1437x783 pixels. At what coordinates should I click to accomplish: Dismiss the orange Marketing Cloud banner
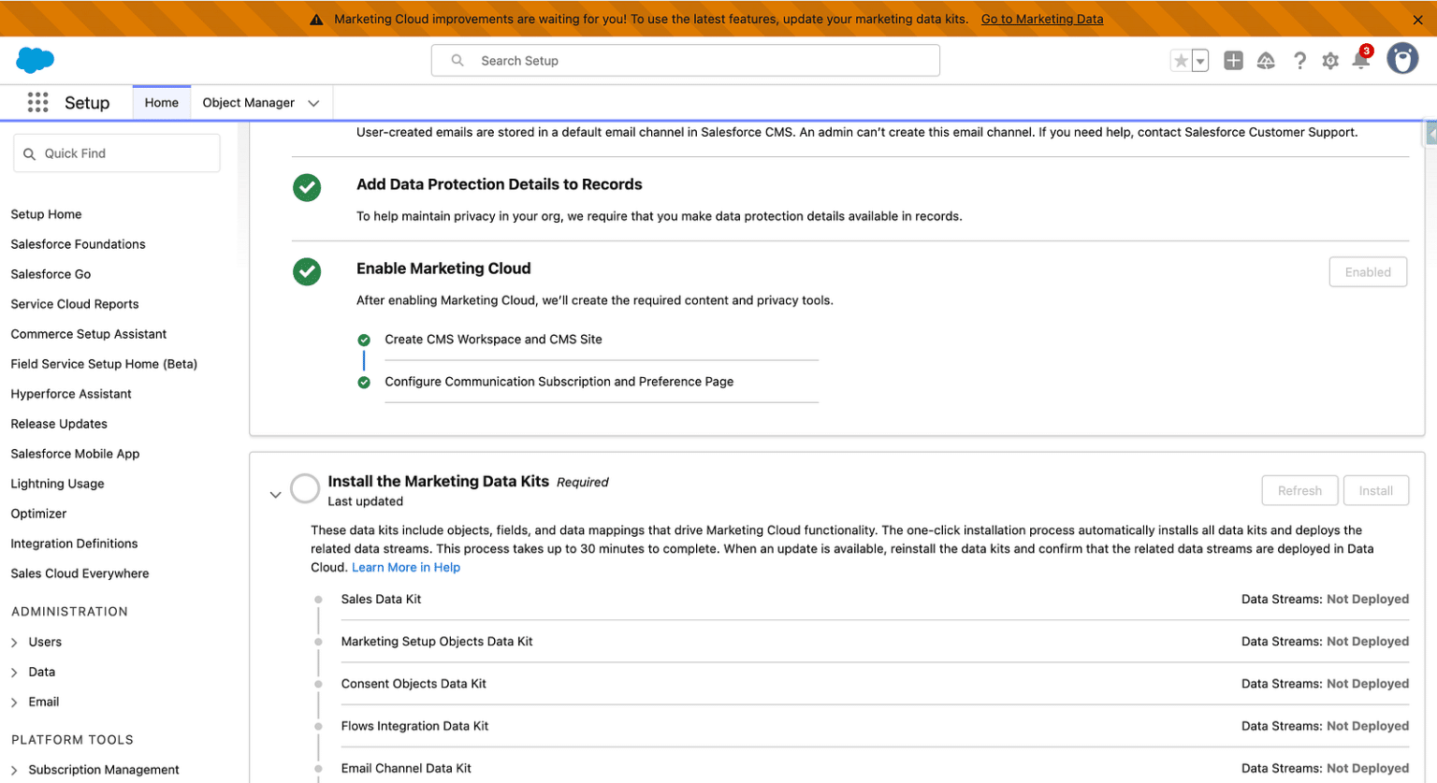1418,19
